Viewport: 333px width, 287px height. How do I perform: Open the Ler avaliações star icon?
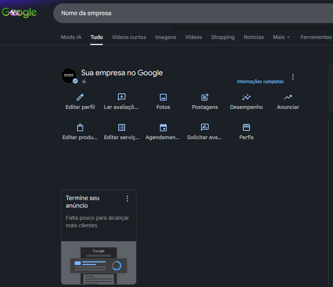tap(122, 97)
